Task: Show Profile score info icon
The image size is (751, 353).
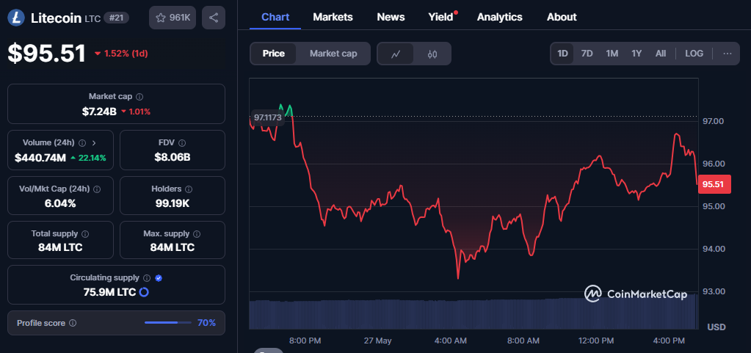Action: [73, 324]
